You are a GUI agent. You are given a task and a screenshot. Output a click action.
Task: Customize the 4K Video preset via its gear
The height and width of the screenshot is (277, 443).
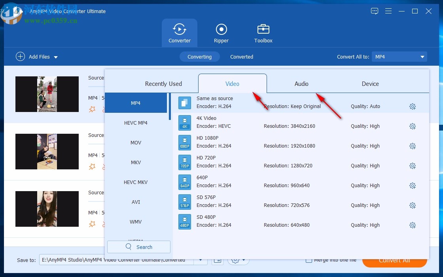(413, 126)
